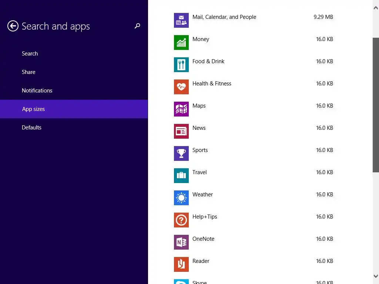The height and width of the screenshot is (284, 379).
Task: Select the Sports trophy icon
Action: pos(181,153)
